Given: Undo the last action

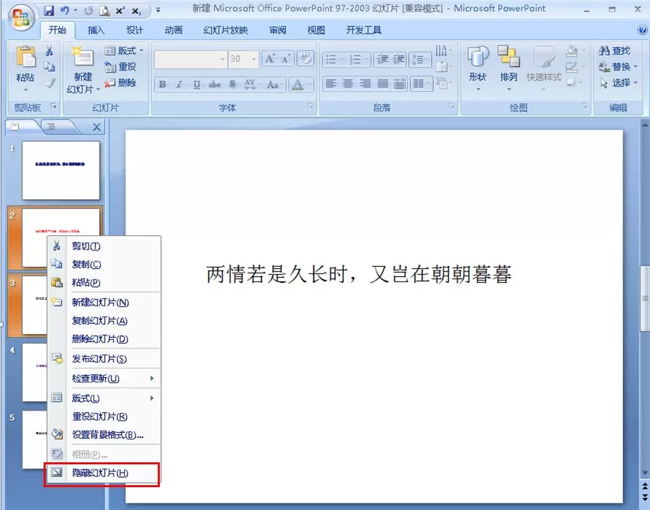Looking at the screenshot, I should pos(64,11).
